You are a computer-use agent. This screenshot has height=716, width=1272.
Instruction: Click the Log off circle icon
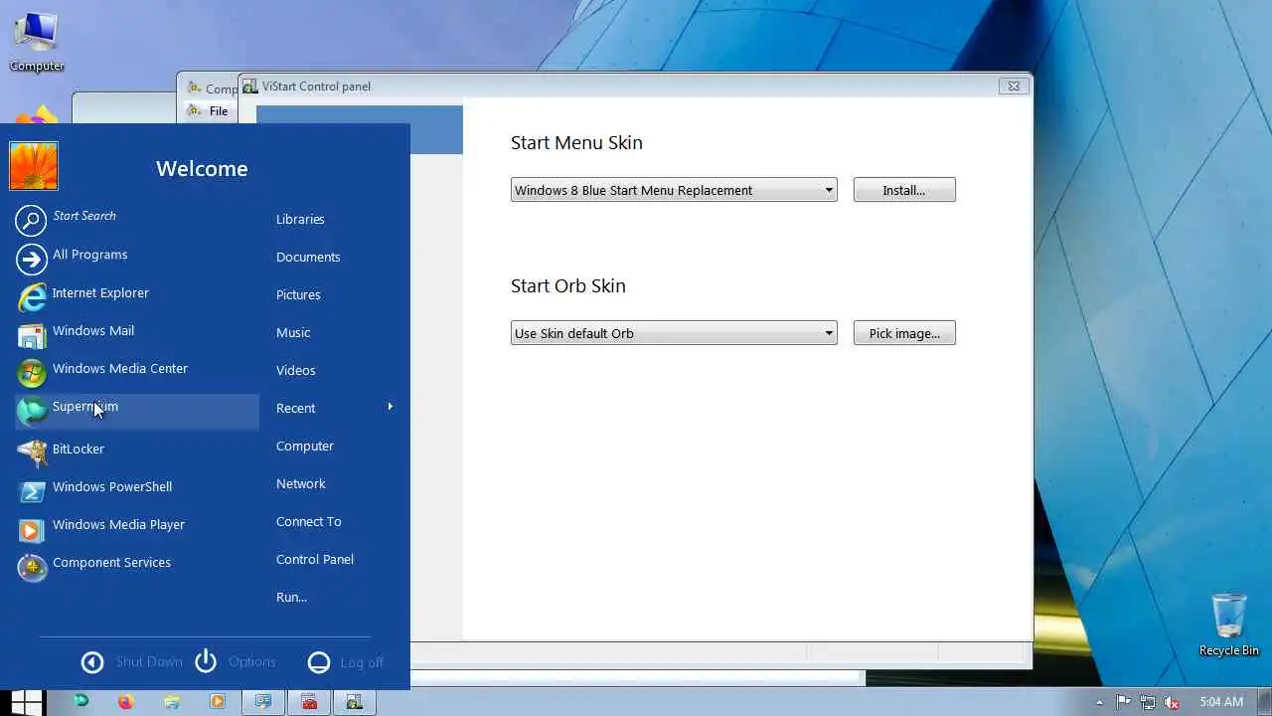click(319, 662)
